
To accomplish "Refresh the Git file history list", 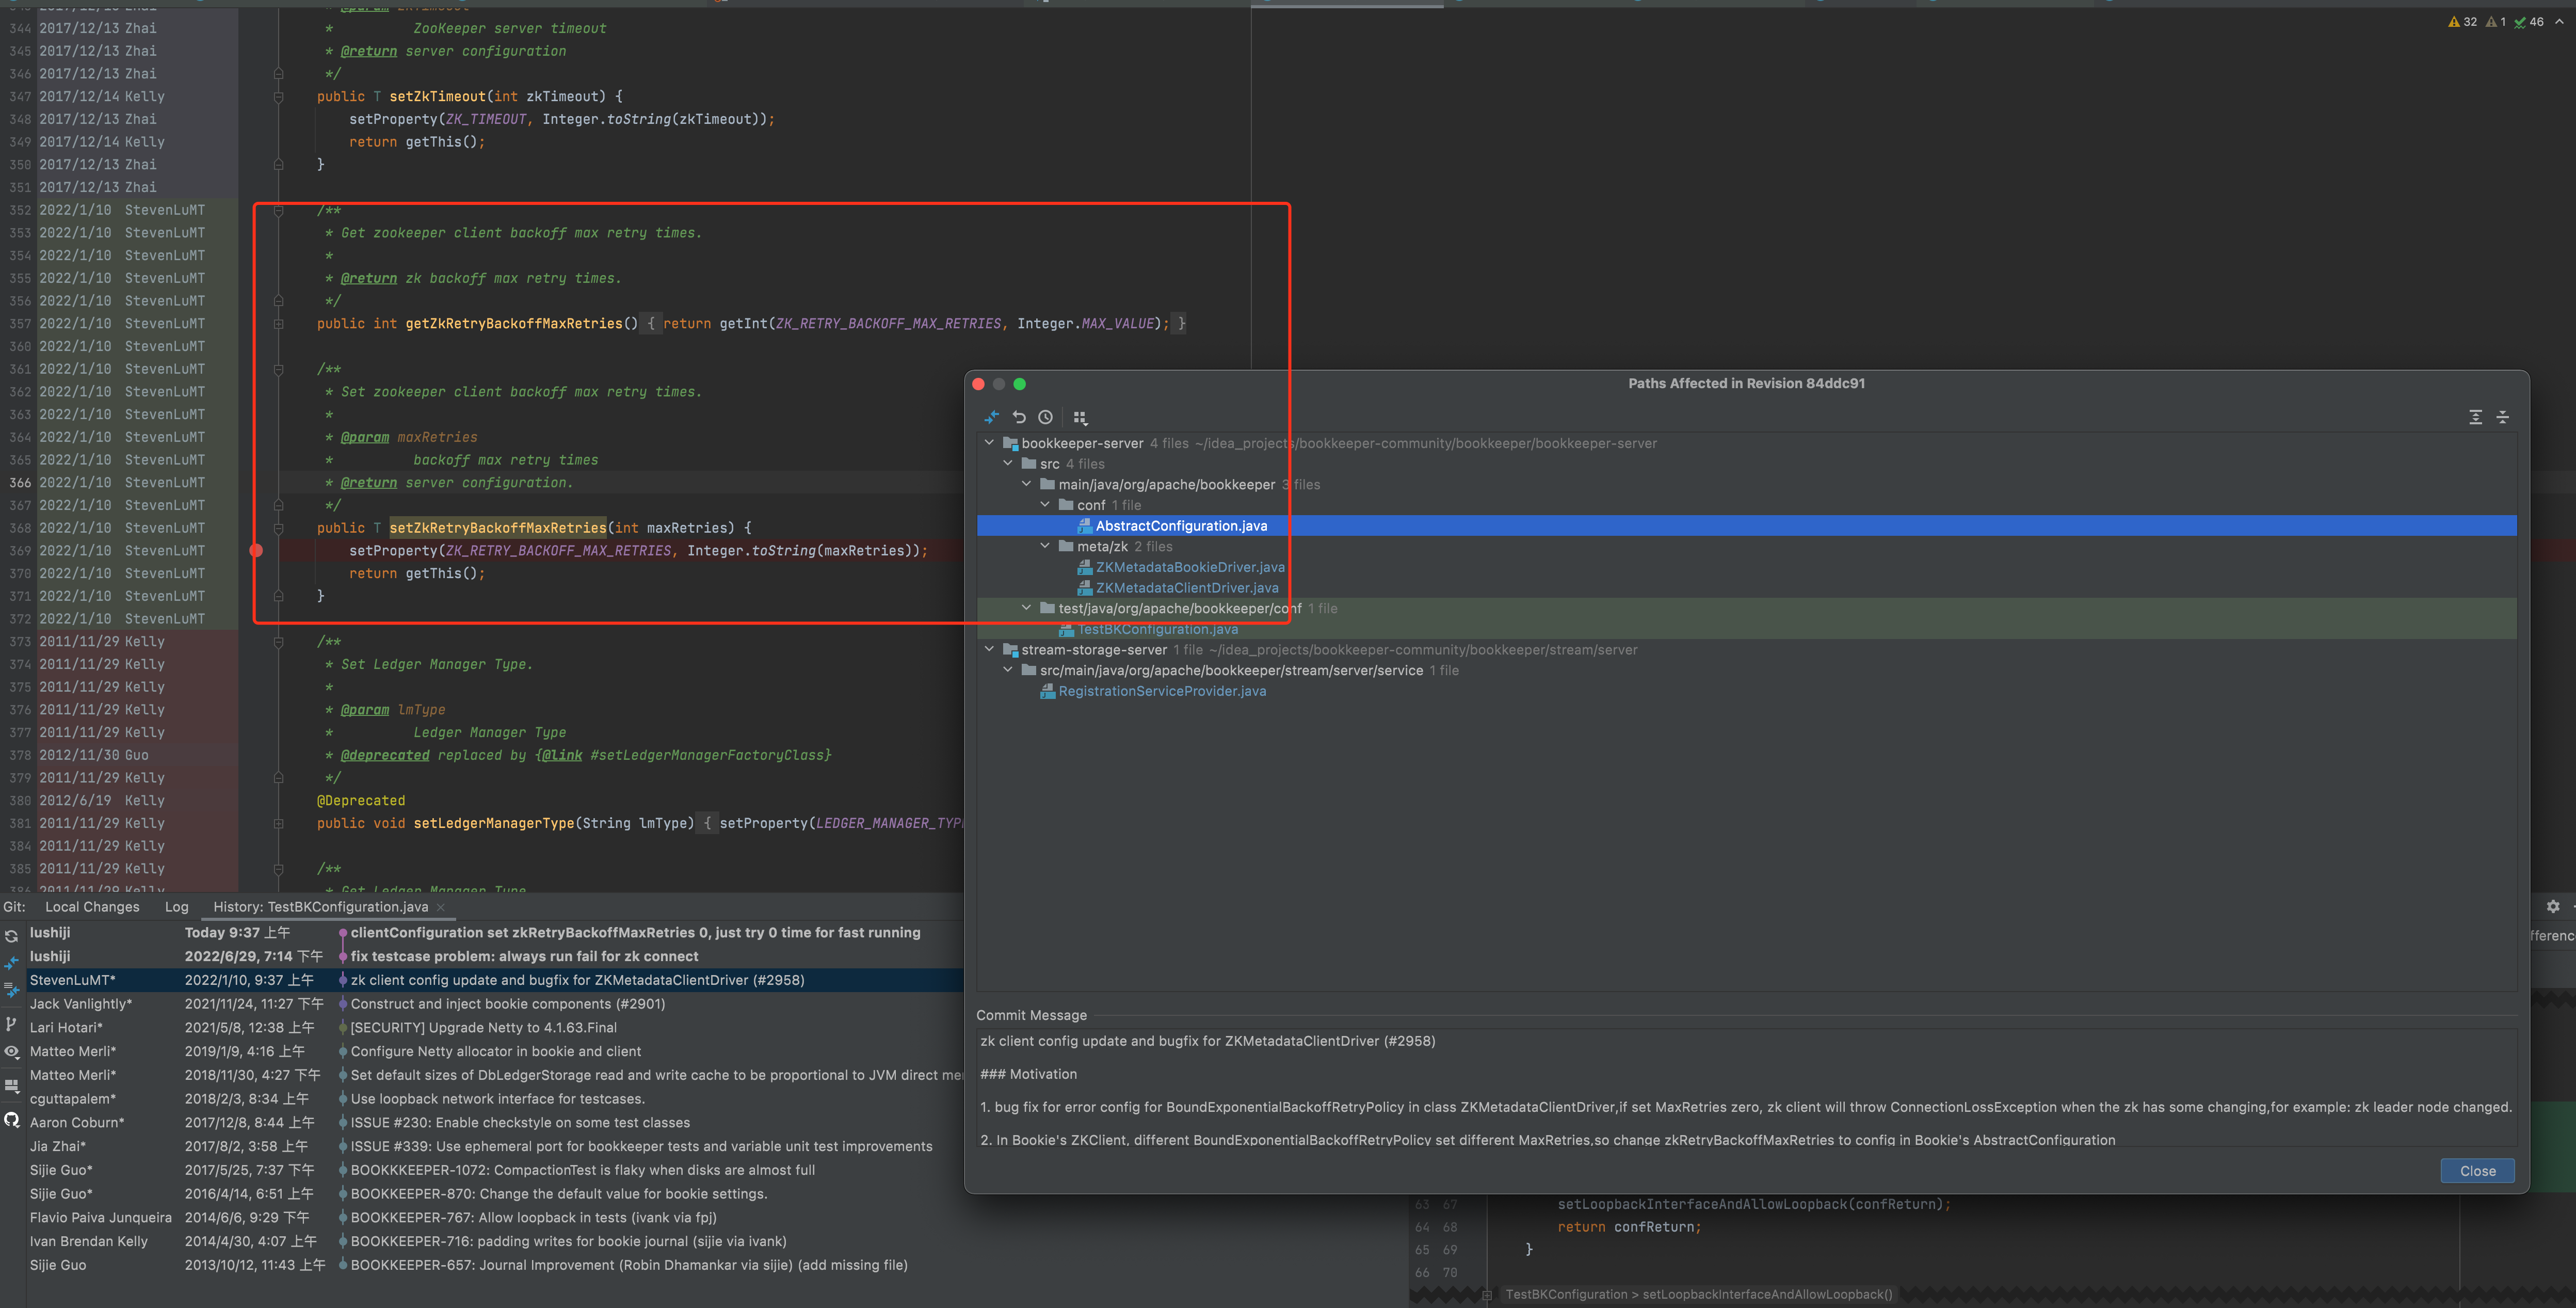I will click(11, 937).
